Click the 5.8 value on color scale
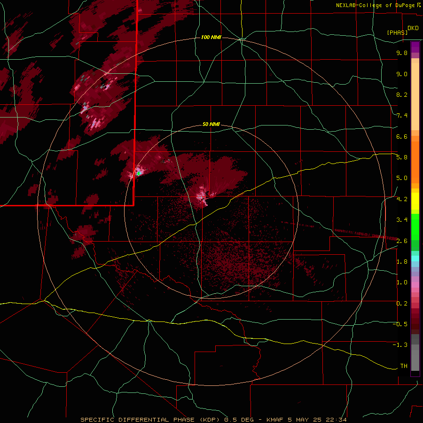Image resolution: width=423 pixels, height=423 pixels. (402, 157)
